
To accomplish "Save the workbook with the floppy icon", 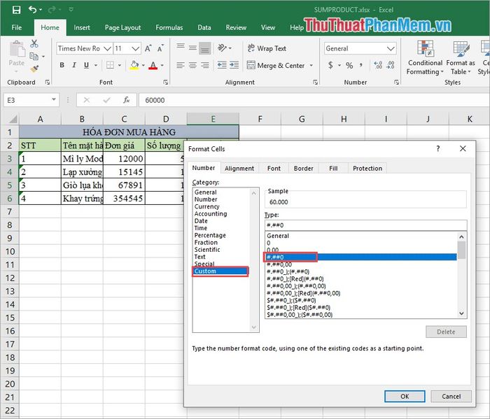I will click(x=16, y=10).
